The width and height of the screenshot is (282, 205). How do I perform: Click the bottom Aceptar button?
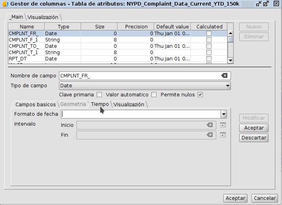(x=236, y=198)
